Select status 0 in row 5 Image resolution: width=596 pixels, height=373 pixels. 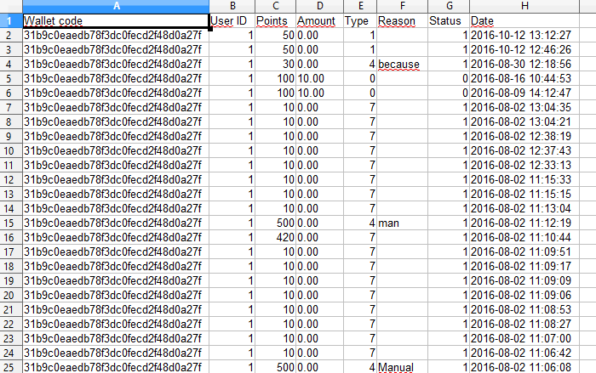coord(449,78)
